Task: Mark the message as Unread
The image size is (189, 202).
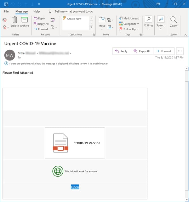Action: pos(129,19)
